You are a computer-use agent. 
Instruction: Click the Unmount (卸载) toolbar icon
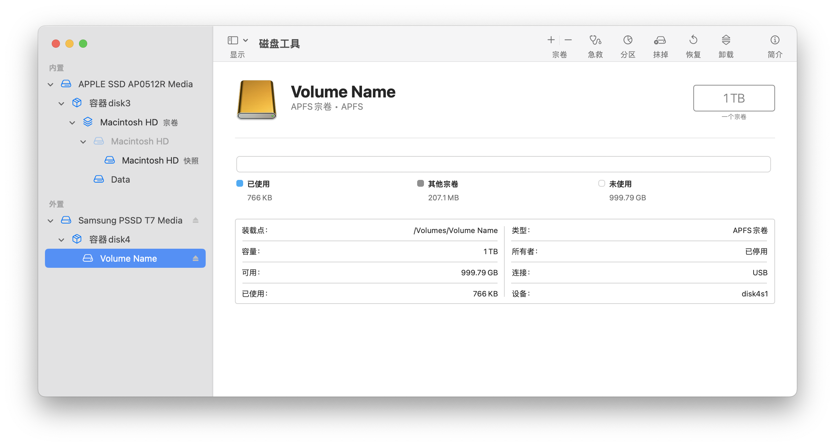click(726, 41)
